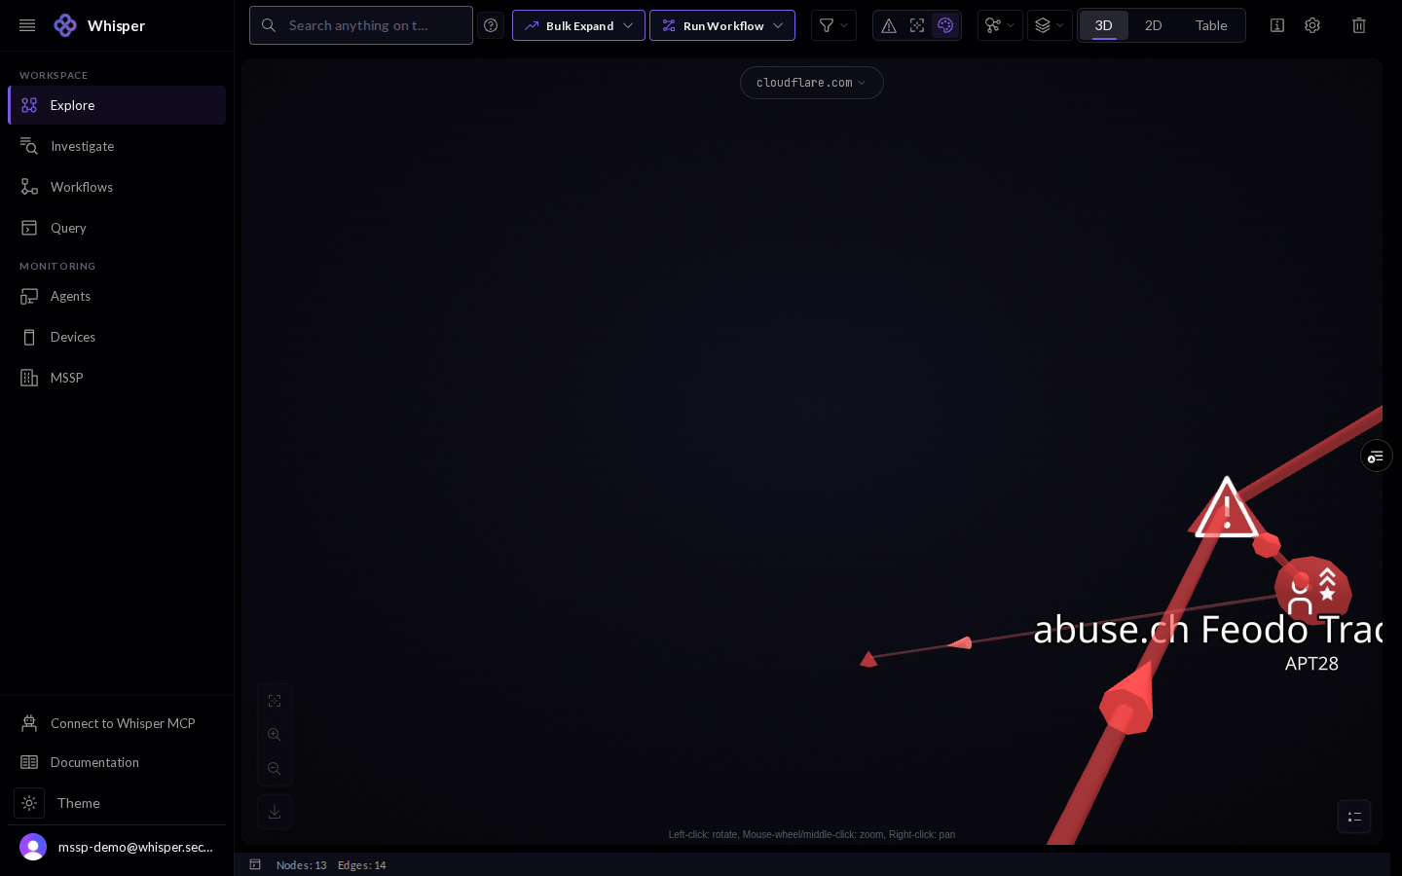
Task: Toggle the threat warning triangle overlay
Action: [889, 25]
